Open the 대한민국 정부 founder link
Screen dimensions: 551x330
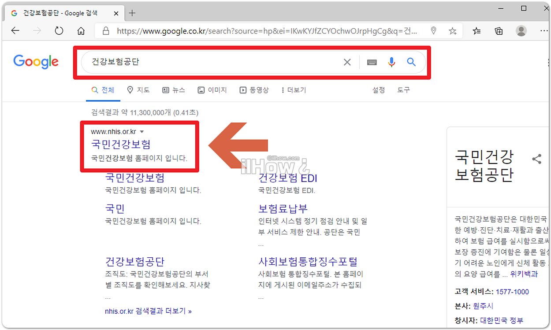click(502, 320)
